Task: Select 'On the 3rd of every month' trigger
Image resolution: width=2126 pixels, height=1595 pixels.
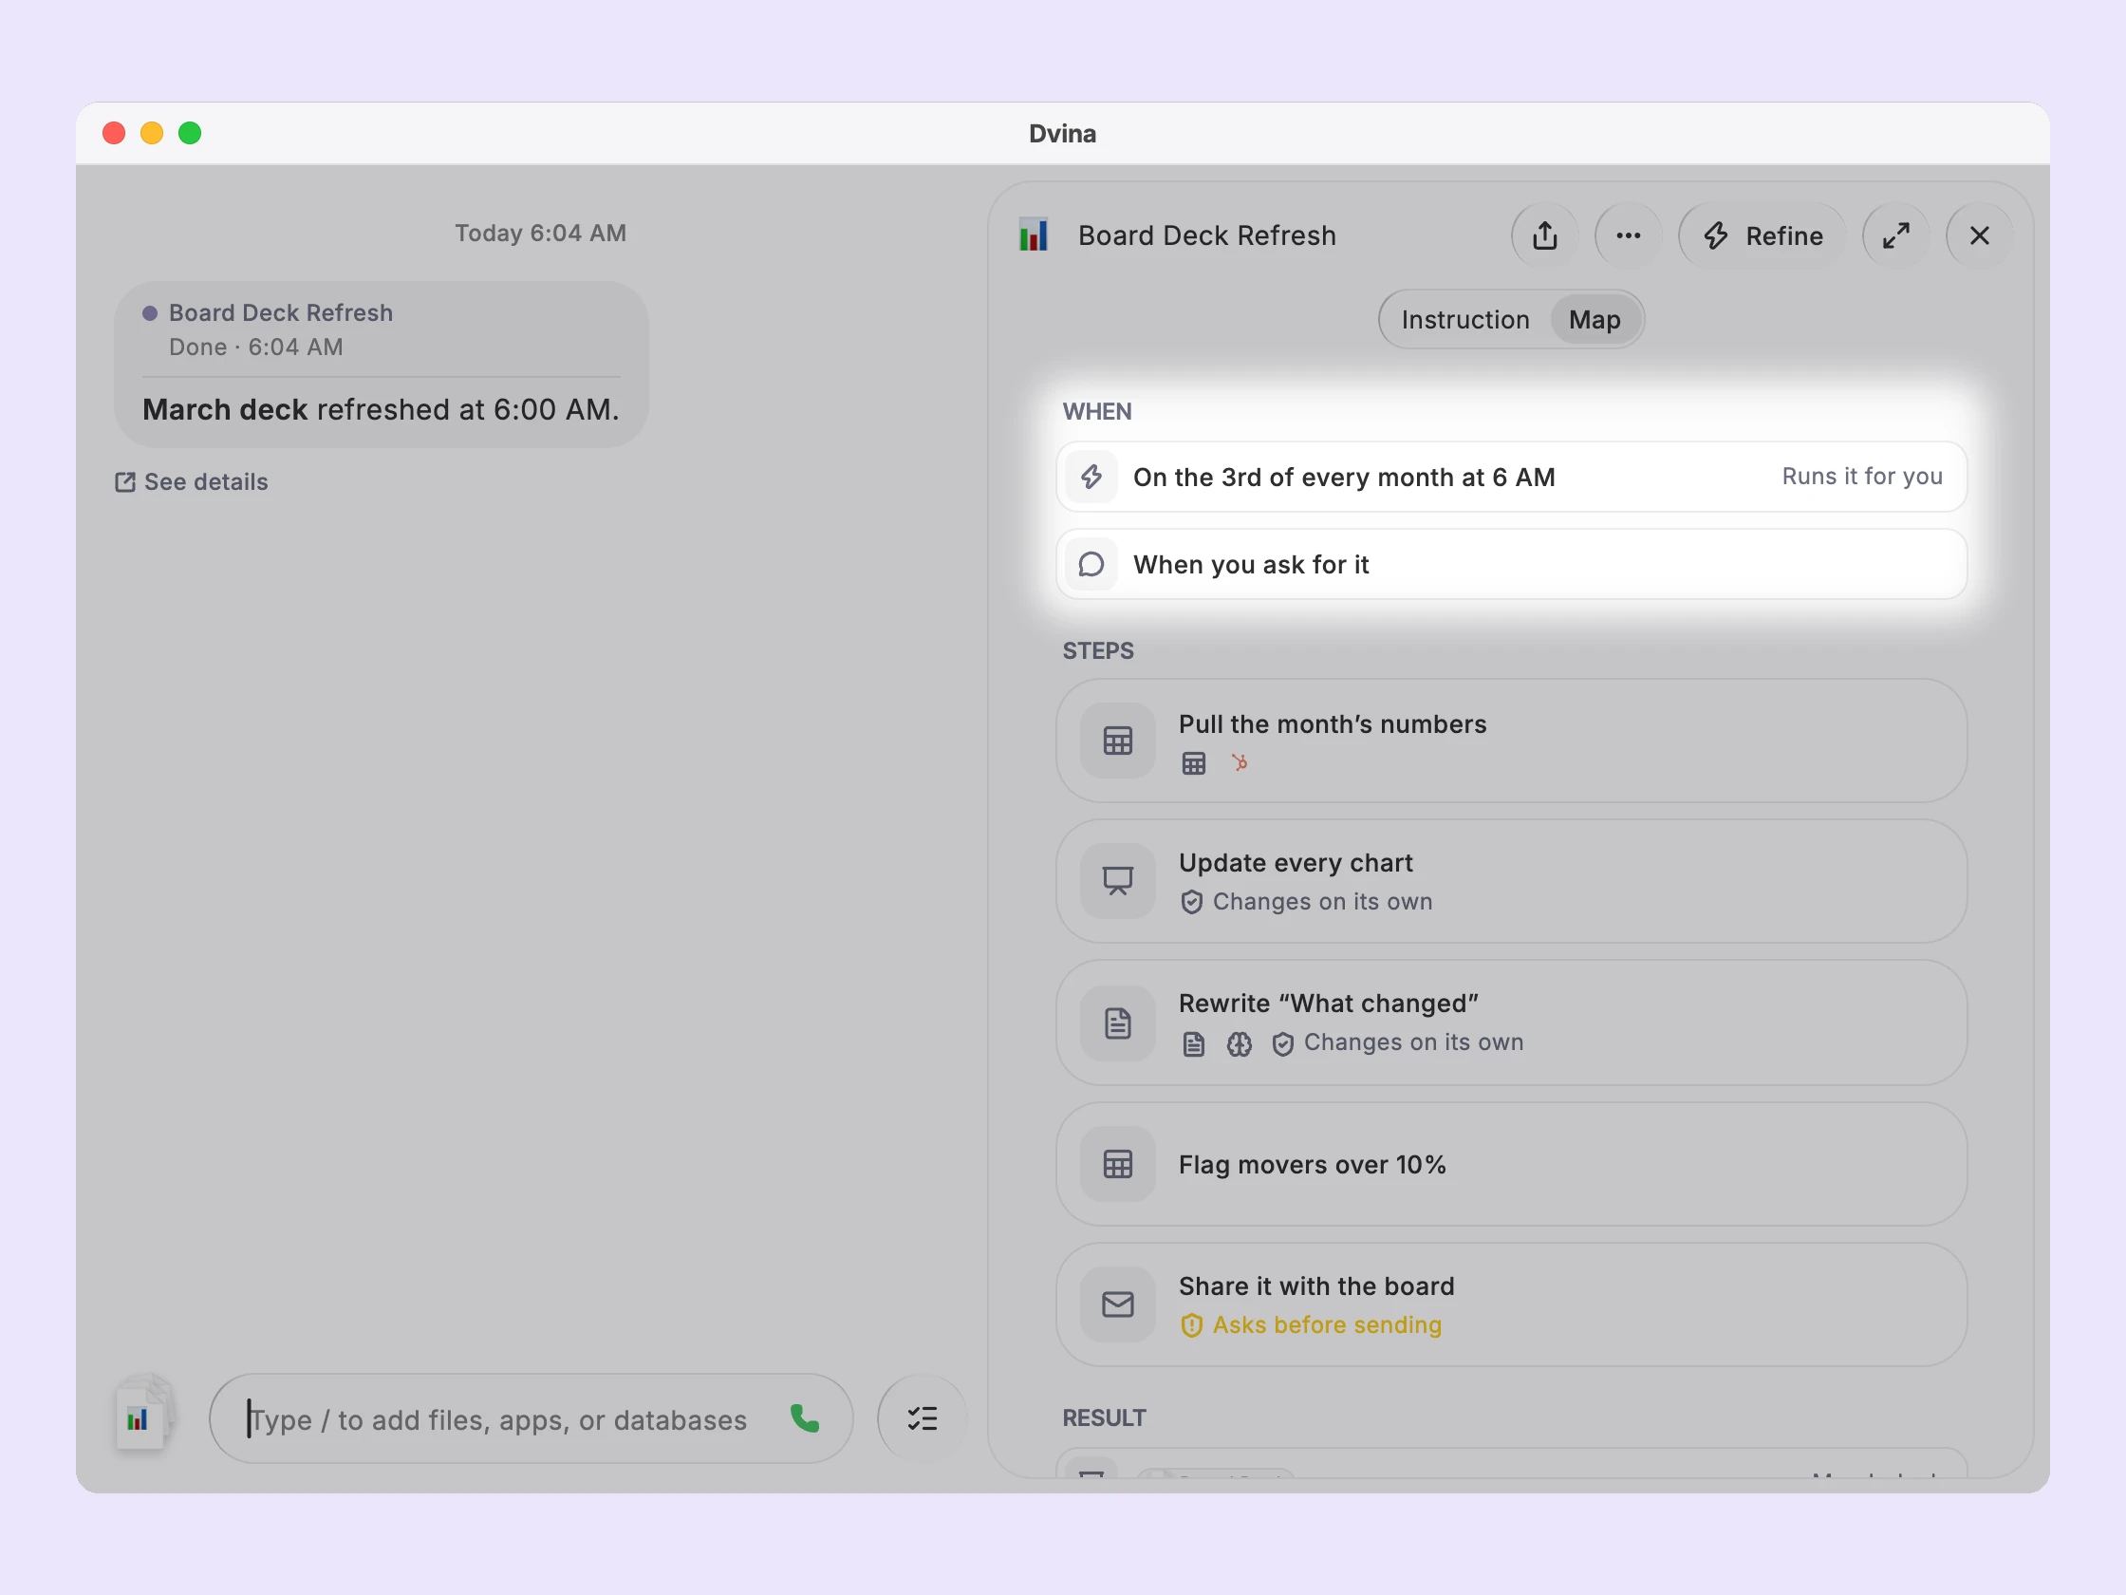Action: pos(1511,477)
